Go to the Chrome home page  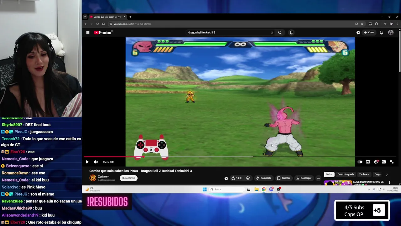click(x=103, y=24)
